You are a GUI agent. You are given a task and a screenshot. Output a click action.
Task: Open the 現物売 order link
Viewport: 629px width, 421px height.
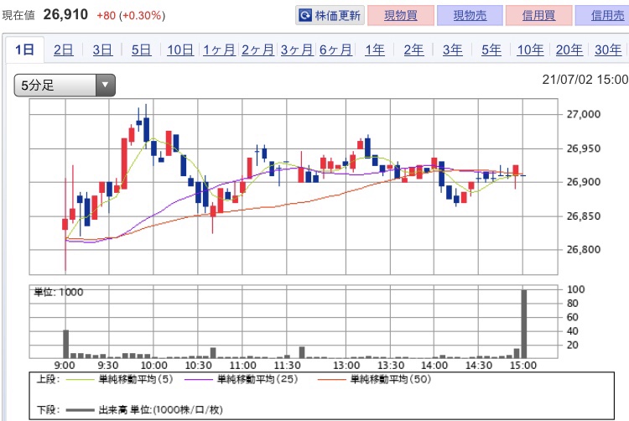pyautogui.click(x=470, y=16)
